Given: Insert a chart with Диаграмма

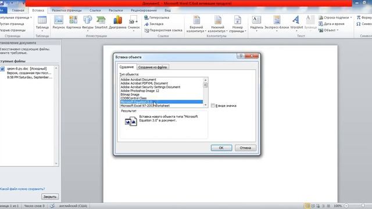Looking at the screenshot, I should pyautogui.click(x=117, y=23).
